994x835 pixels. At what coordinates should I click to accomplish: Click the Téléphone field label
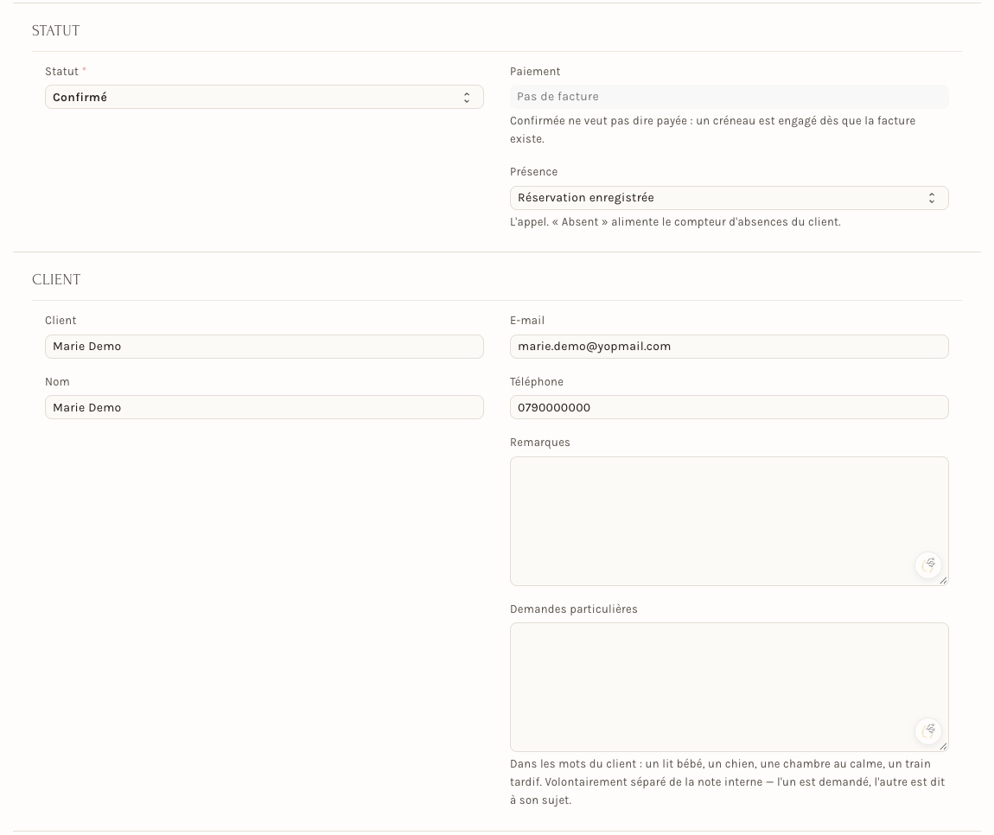[536, 382]
